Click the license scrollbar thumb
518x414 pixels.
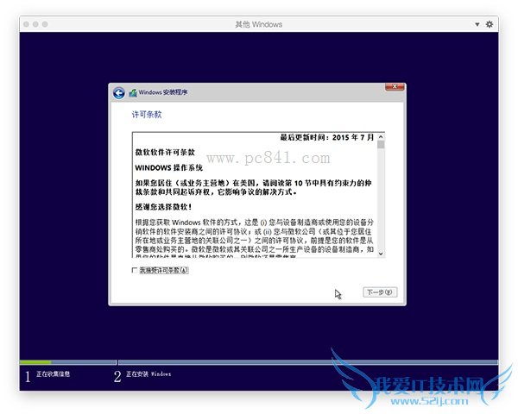point(381,145)
